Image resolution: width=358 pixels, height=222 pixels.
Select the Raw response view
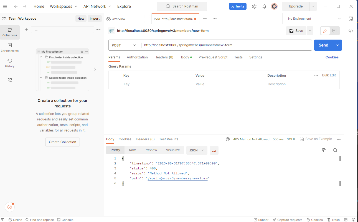click(132, 150)
